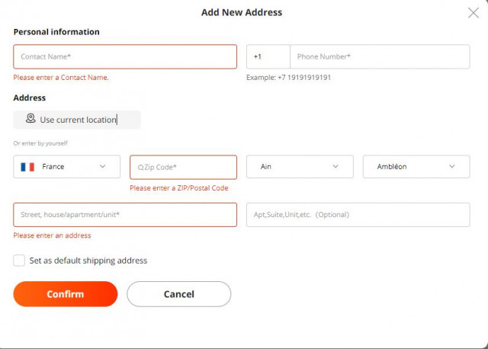Click the 'Address' section heading
Image resolution: width=488 pixels, height=349 pixels.
pyautogui.click(x=30, y=98)
